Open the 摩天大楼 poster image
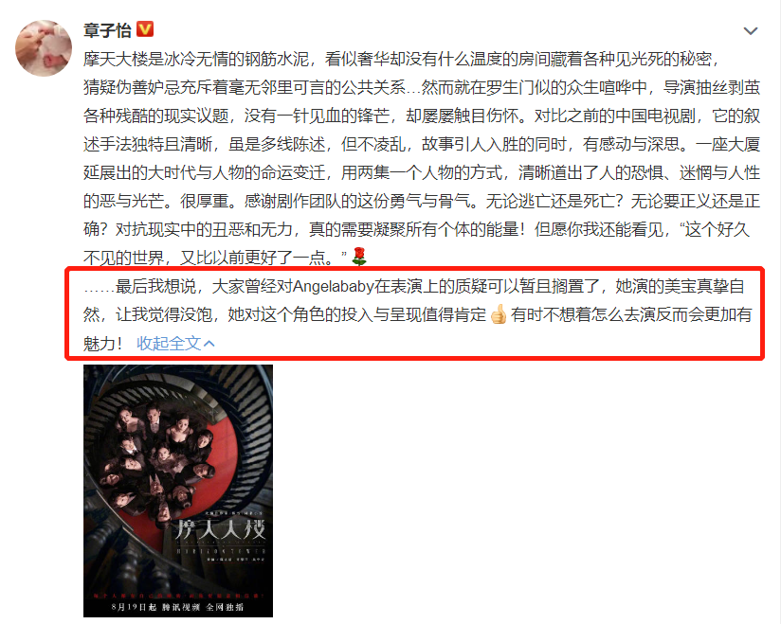This screenshot has width=781, height=624. (178, 490)
